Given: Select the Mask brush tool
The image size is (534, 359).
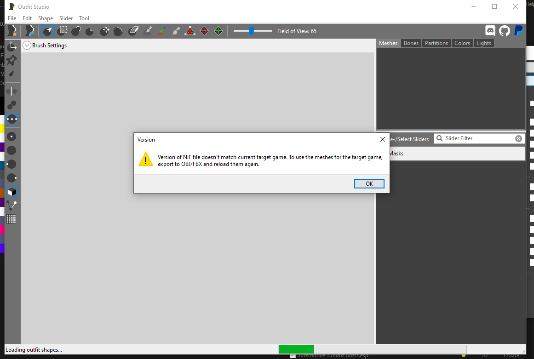Looking at the screenshot, I should (62, 31).
